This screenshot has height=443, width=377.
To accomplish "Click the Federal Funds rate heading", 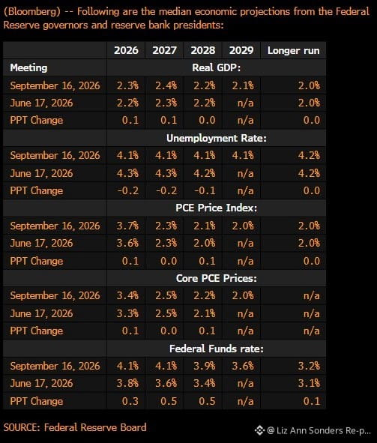I will point(217,349).
